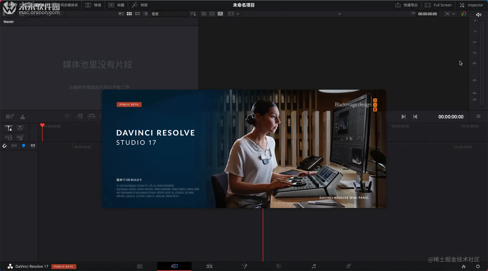
Task: Expand the timeline resolution dropdown arrow
Action: coord(453,14)
